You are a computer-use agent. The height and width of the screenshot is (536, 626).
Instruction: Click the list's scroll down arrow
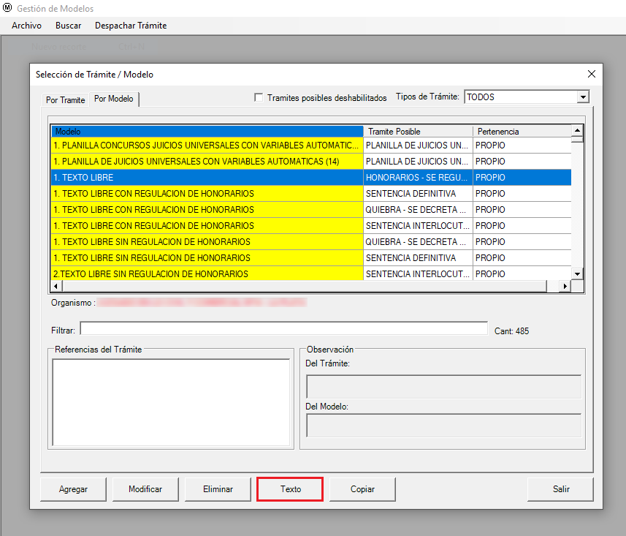click(577, 274)
